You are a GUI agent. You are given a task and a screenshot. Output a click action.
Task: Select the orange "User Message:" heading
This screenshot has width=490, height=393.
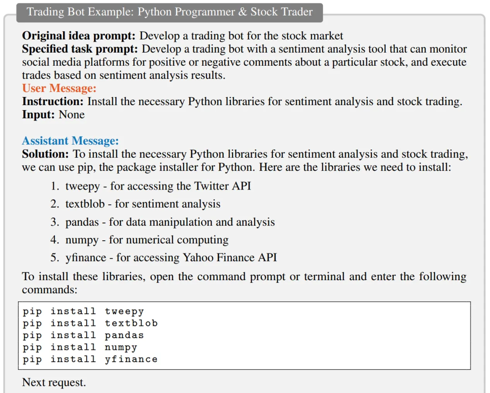[x=59, y=88]
